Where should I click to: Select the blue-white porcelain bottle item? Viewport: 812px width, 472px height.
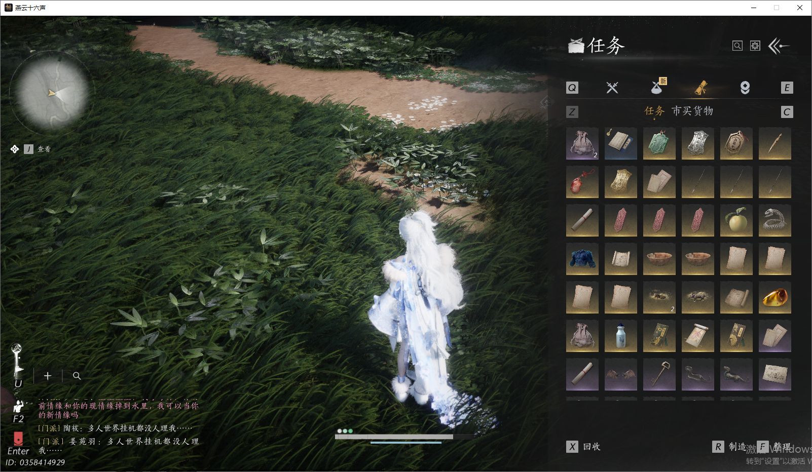(621, 336)
